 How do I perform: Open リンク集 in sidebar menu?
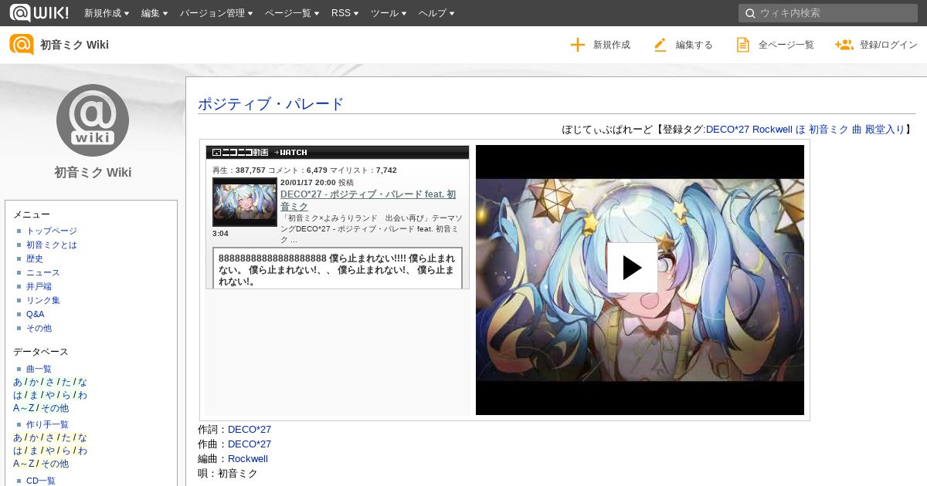pyautogui.click(x=43, y=300)
